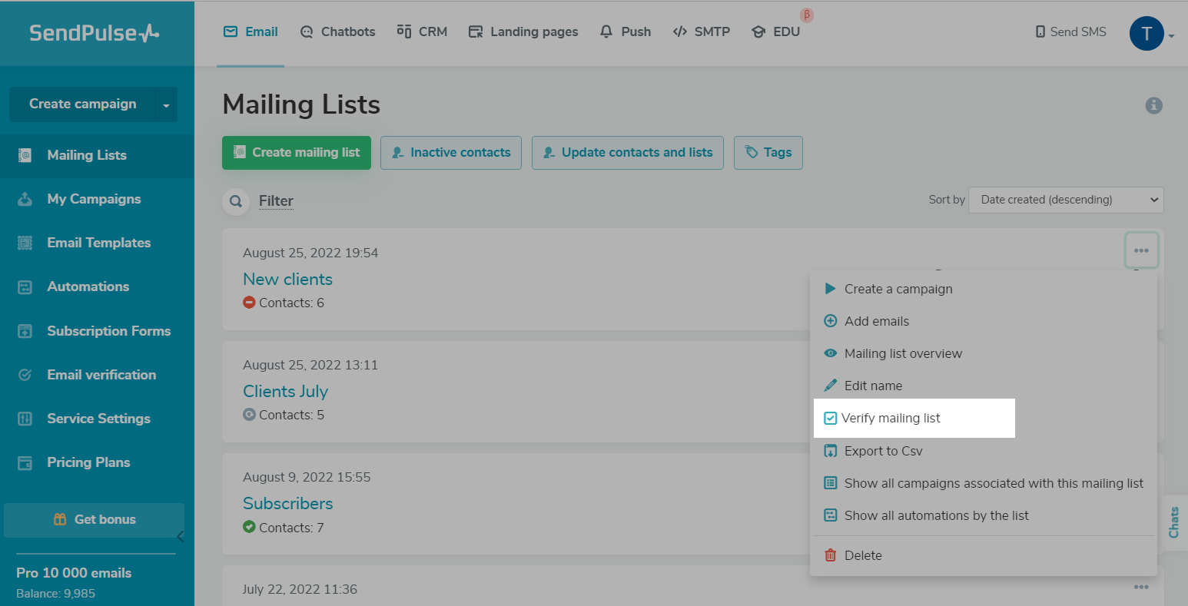Select Verify mailing list option

coord(890,418)
